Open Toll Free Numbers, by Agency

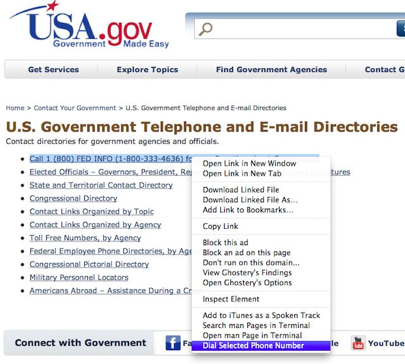[85, 238]
